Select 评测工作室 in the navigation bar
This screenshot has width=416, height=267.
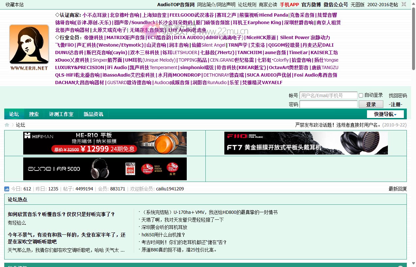tap(61, 114)
